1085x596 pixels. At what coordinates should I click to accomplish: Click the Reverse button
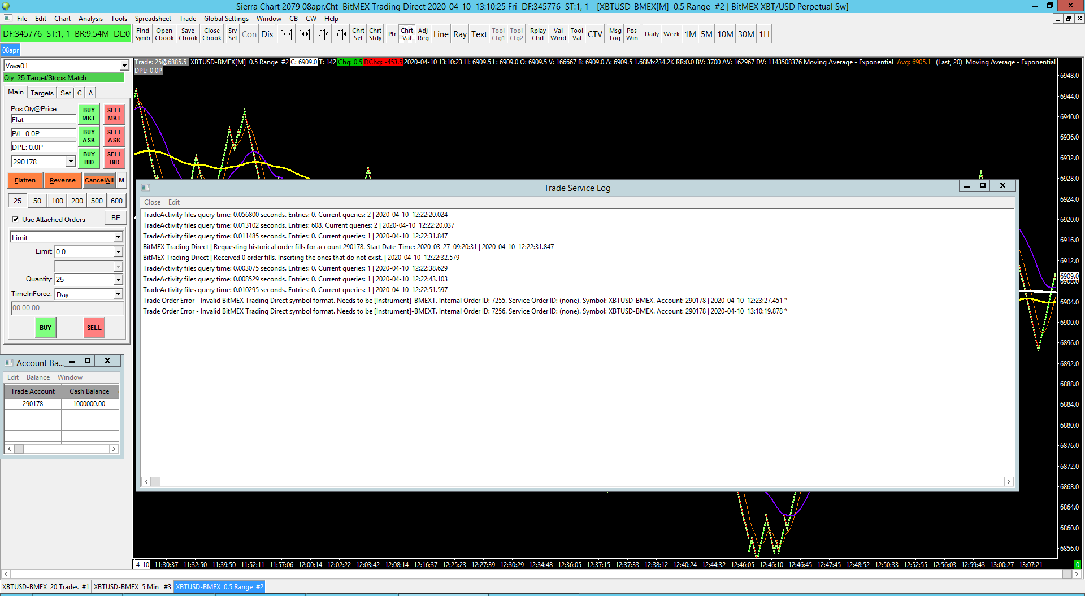point(63,181)
